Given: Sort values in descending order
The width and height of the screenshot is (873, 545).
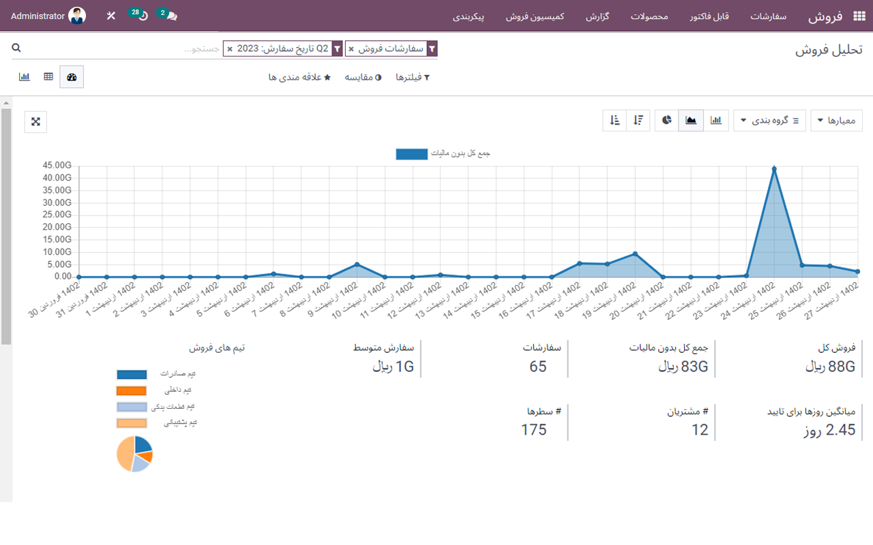Looking at the screenshot, I should coord(638,120).
